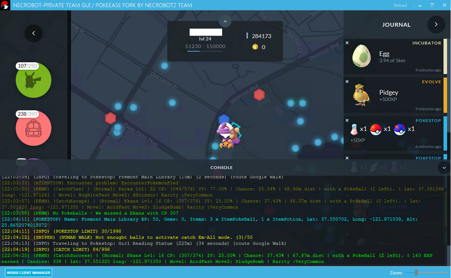The height and width of the screenshot is (278, 451).
Task: Click the Poke Ball item in Pokestop entry
Action: tap(376, 129)
